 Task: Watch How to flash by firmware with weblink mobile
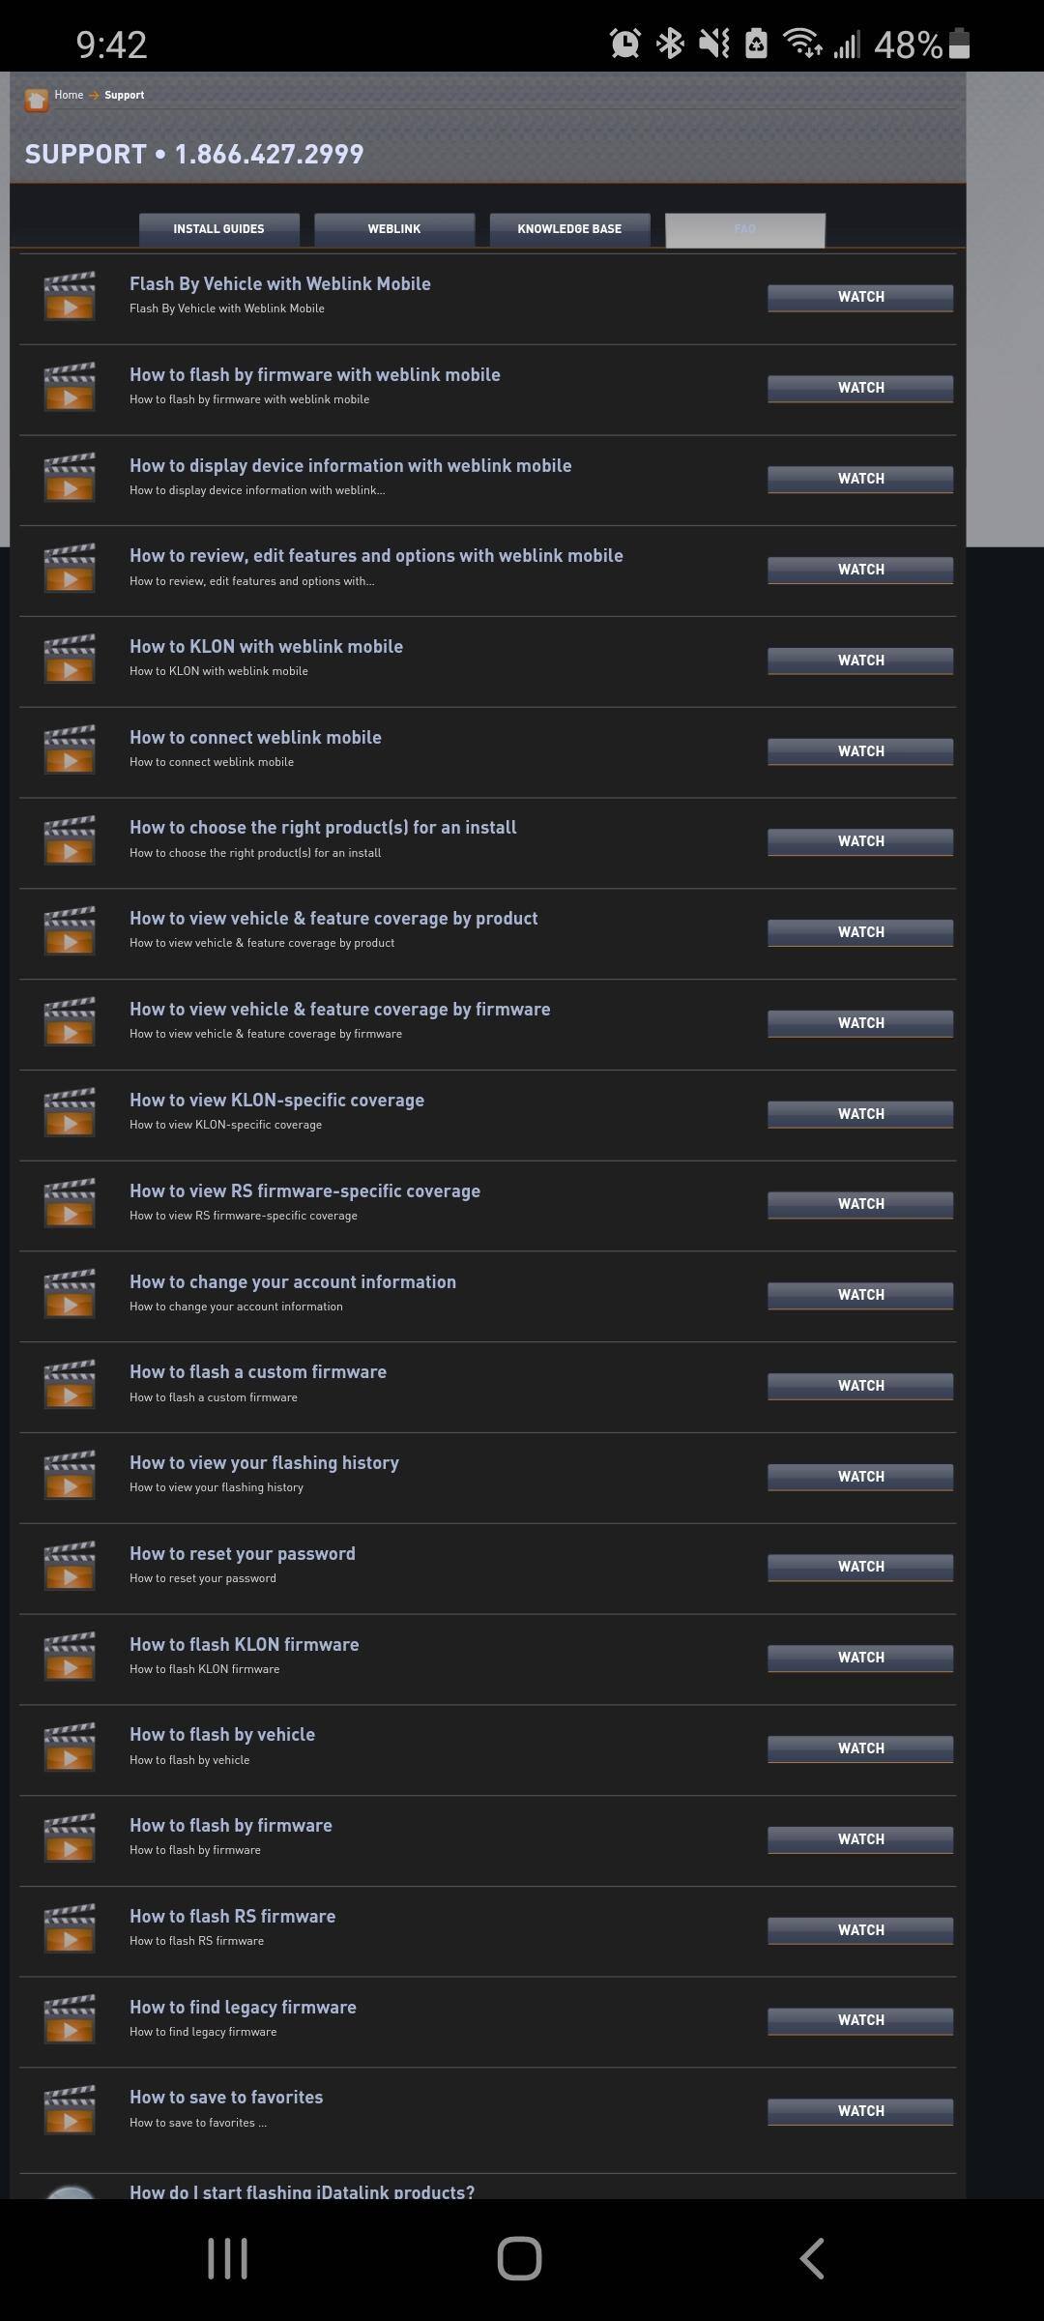pos(860,388)
